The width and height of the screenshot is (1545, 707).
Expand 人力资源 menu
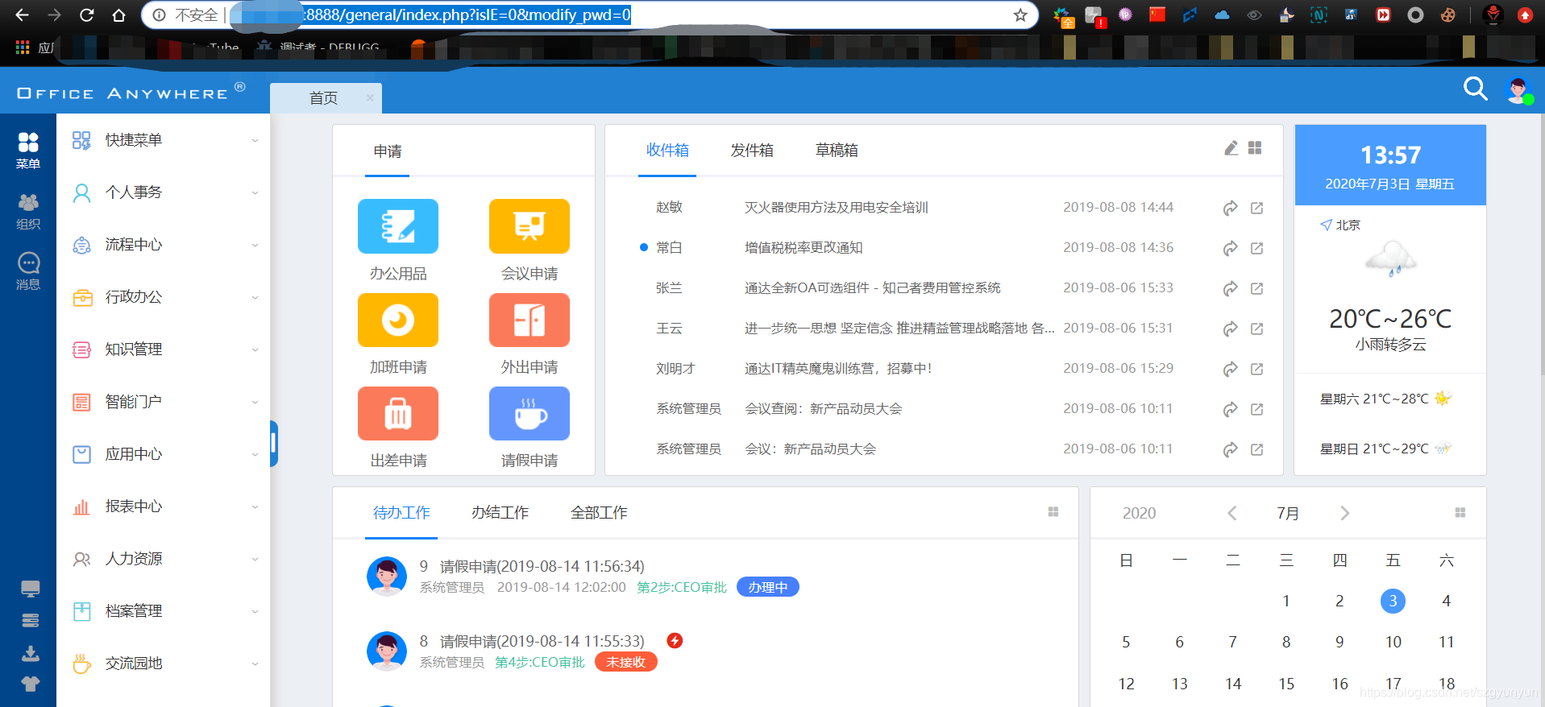163,559
